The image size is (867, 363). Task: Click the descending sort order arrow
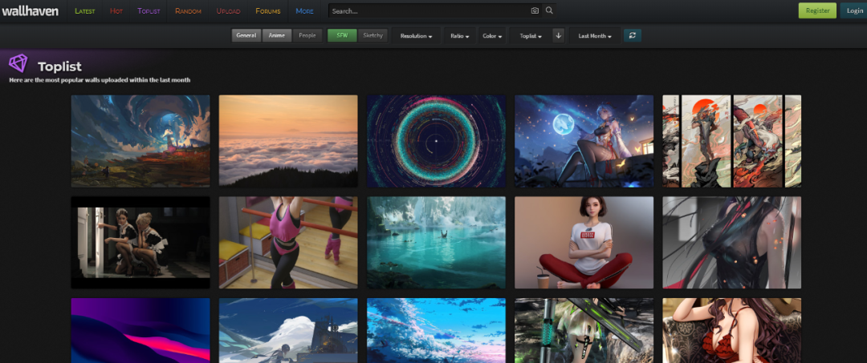point(559,36)
